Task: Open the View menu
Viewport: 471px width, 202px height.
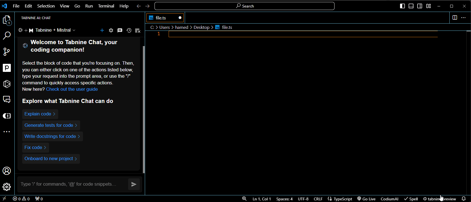Action: tap(65, 6)
